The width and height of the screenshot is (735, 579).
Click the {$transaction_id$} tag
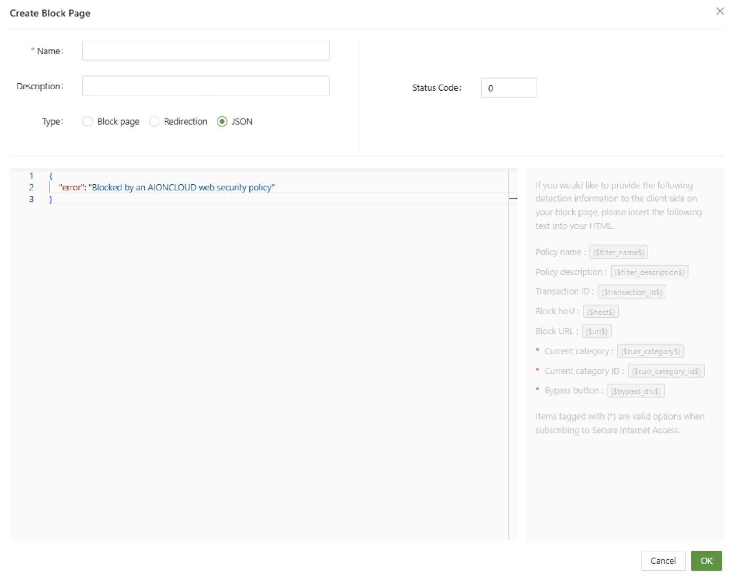coord(632,292)
